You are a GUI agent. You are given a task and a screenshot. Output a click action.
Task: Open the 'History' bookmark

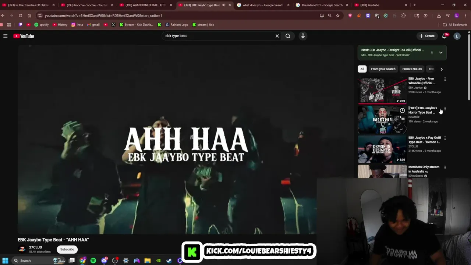(x=60, y=25)
